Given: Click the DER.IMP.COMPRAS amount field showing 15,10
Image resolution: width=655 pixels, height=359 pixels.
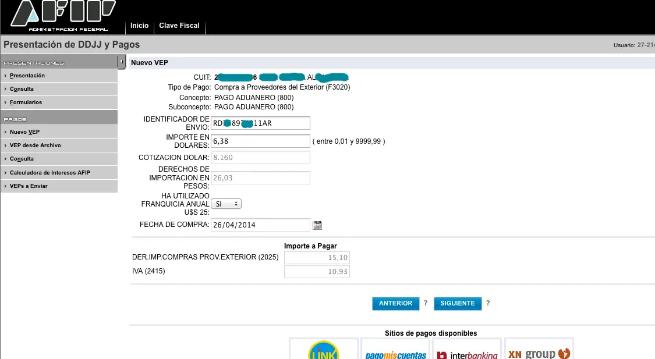Looking at the screenshot, I should 317,258.
